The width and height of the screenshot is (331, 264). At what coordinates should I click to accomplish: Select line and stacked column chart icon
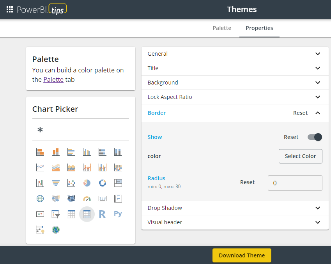pos(87,167)
